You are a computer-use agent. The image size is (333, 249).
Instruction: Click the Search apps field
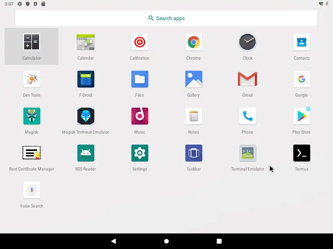166,18
